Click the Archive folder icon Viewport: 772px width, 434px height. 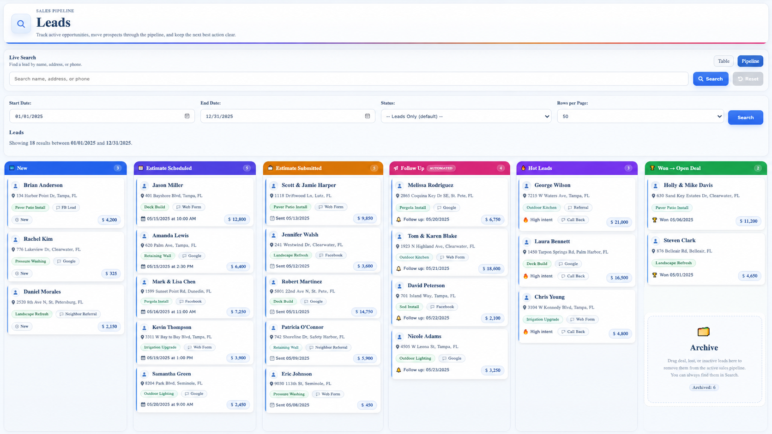coord(704,332)
